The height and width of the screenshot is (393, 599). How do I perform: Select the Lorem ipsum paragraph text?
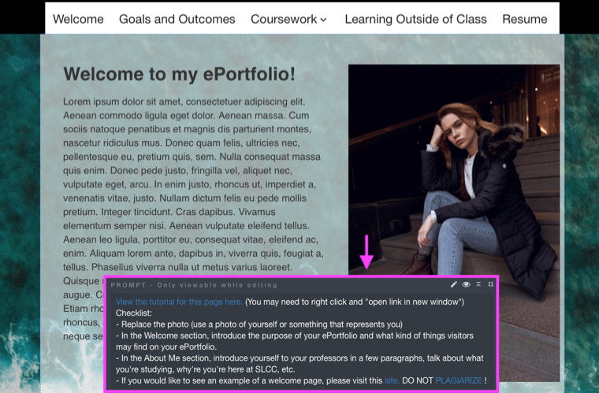[193, 184]
